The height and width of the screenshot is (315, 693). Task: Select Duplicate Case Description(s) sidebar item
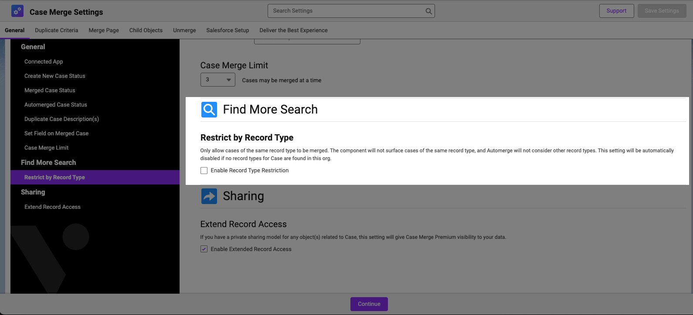tap(62, 119)
